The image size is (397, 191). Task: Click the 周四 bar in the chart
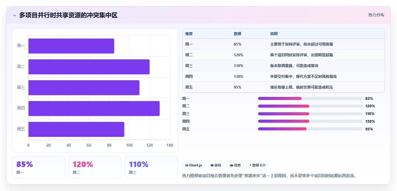pyautogui.click(x=94, y=109)
